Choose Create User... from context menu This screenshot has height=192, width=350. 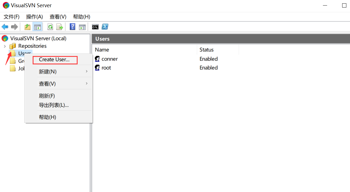point(55,60)
